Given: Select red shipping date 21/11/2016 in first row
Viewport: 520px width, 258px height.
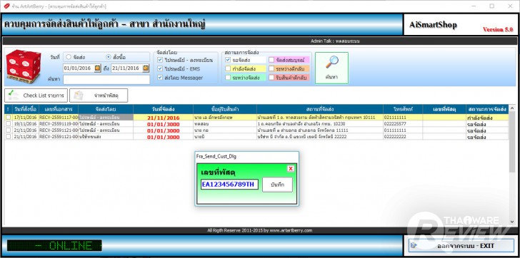Looking at the screenshot, I should coord(163,118).
